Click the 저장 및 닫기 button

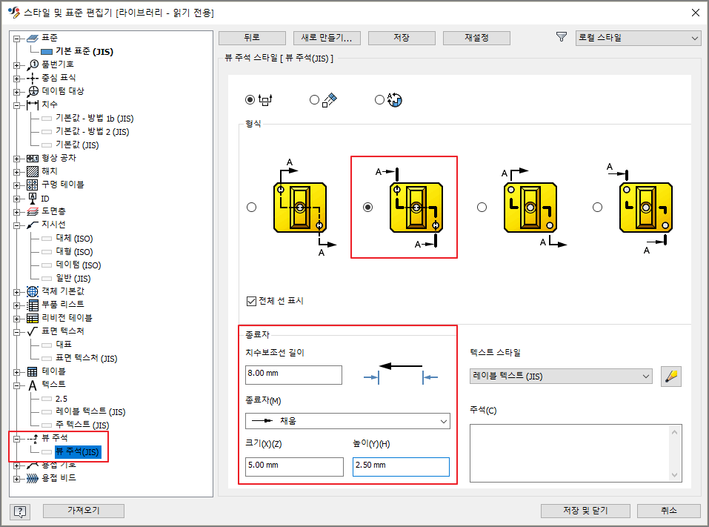coord(585,511)
